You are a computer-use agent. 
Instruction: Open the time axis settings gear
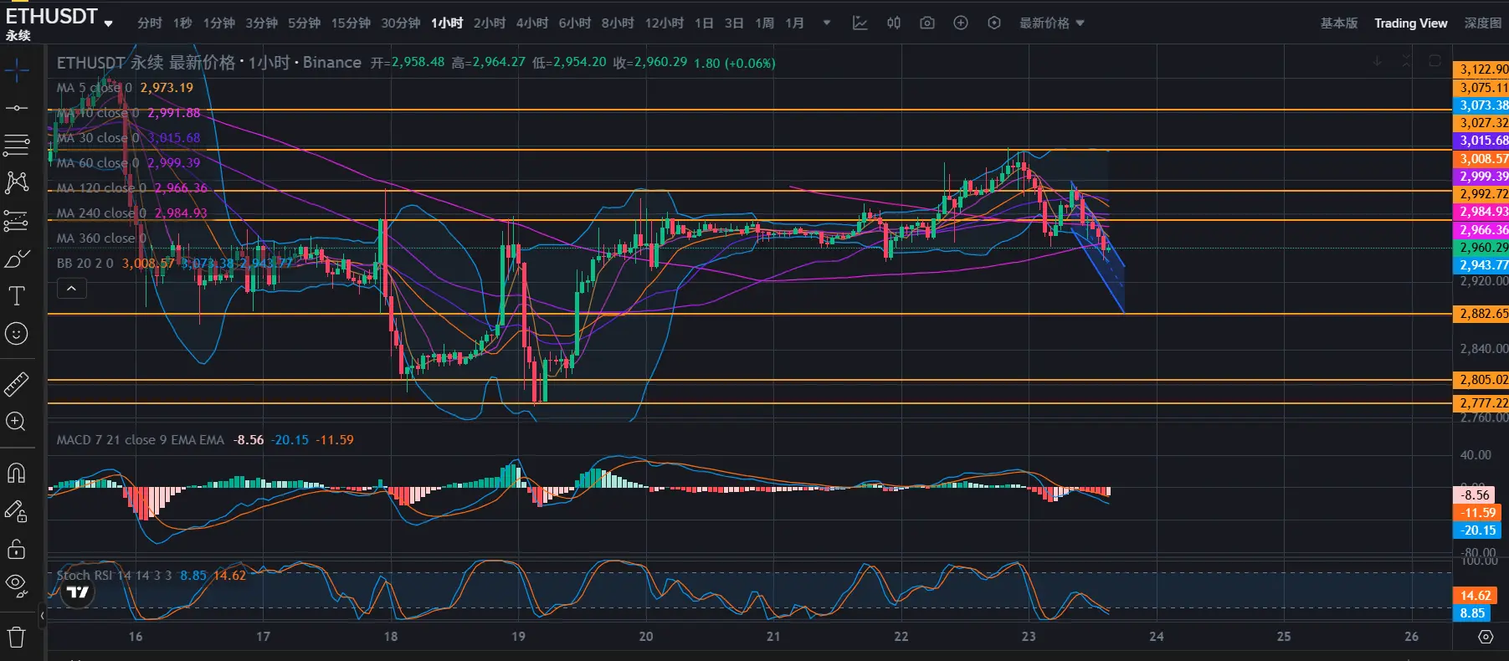1486,637
